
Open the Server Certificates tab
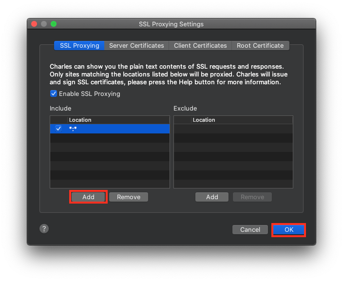136,45
